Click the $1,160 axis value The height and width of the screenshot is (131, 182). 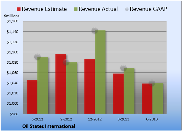[12, 21]
